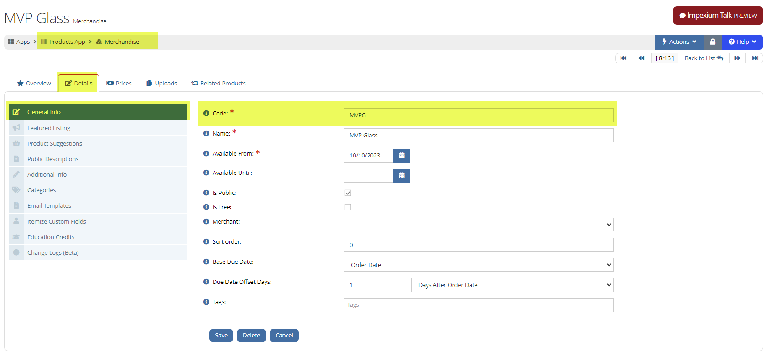Open Available From calendar picker
This screenshot has height=357, width=767.
(402, 156)
